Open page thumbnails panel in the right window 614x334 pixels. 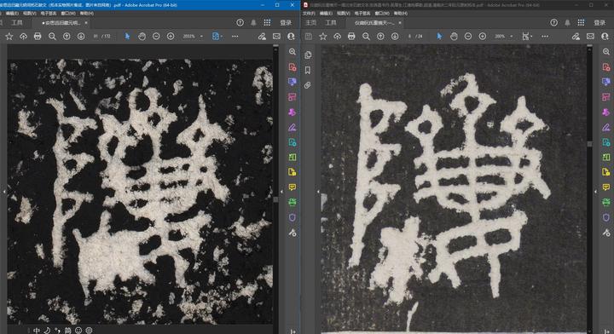(x=308, y=55)
